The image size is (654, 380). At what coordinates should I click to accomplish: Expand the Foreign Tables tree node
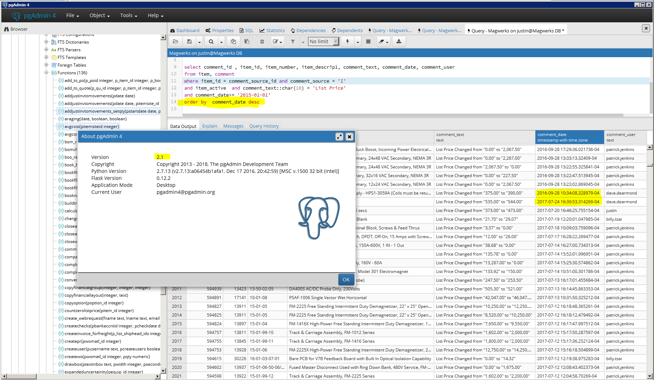[x=46, y=65]
